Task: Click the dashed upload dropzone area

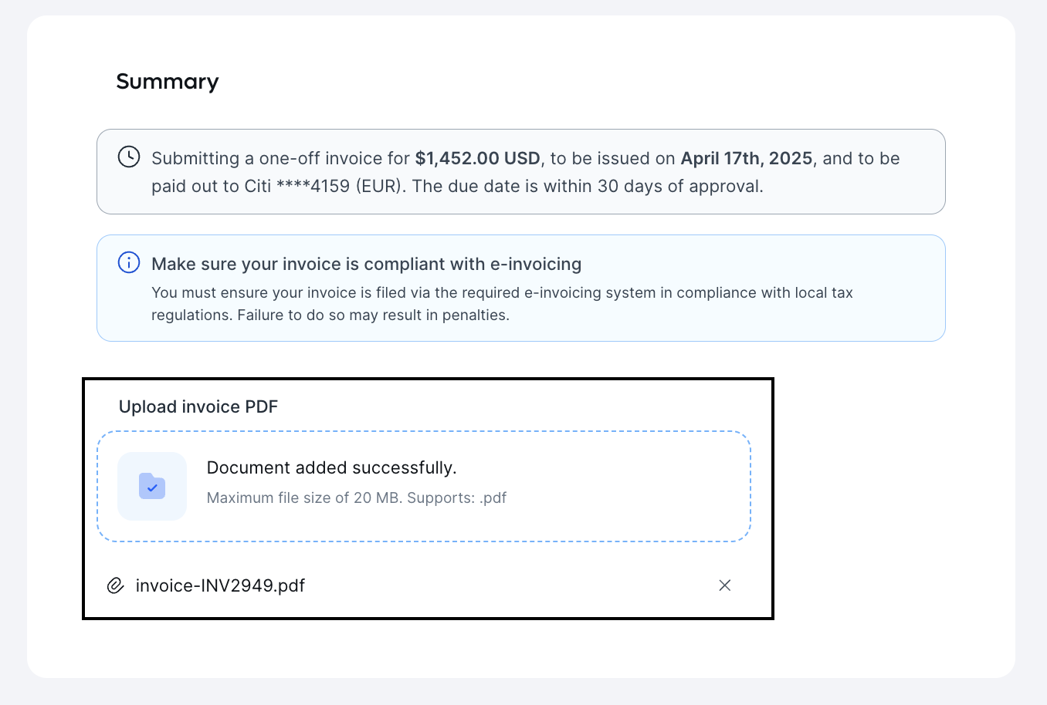Action: 424,486
